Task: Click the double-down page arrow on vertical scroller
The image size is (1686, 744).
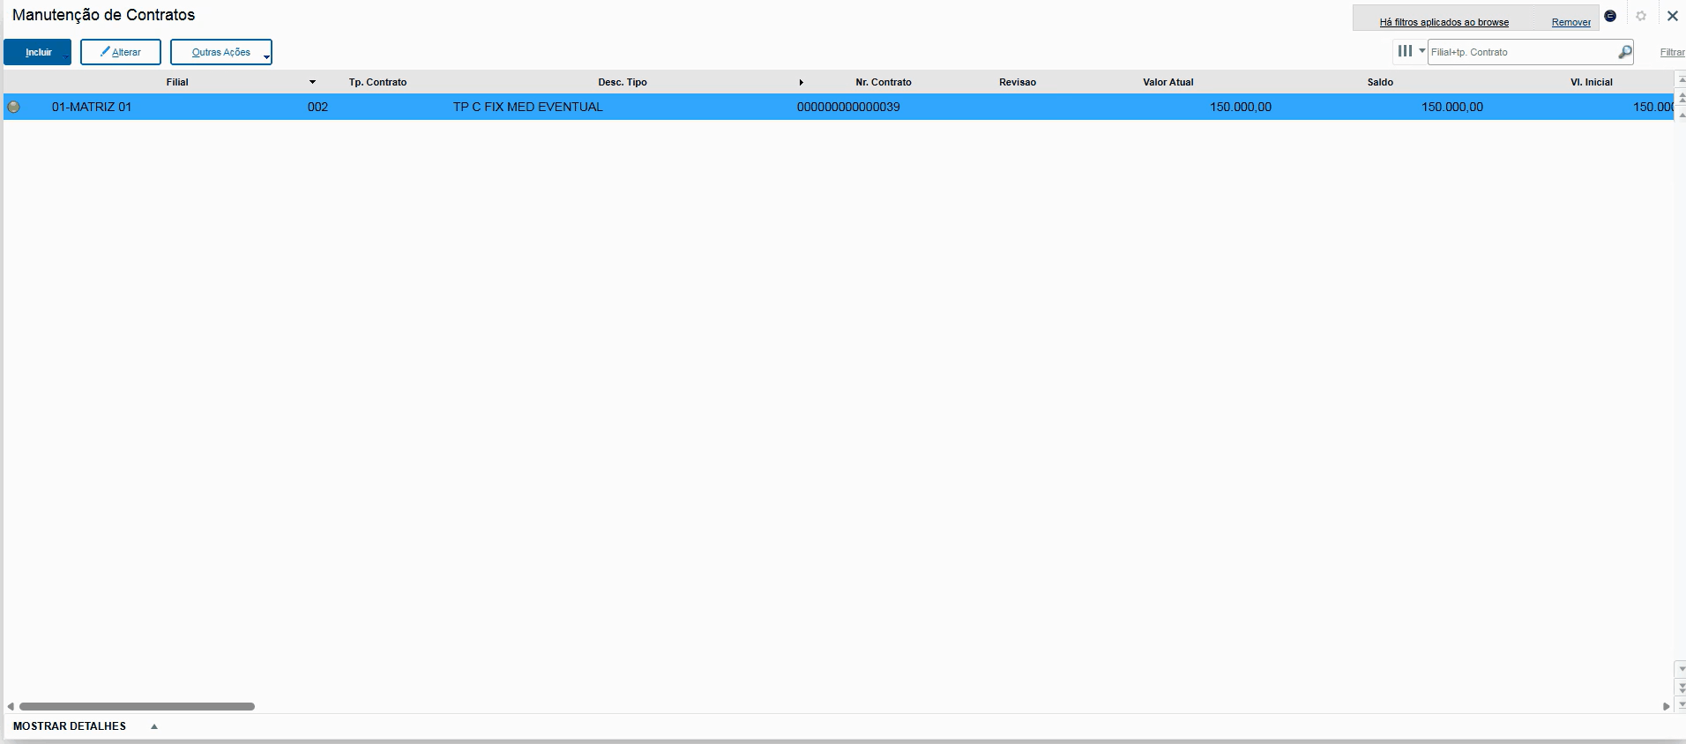Action: (x=1681, y=687)
